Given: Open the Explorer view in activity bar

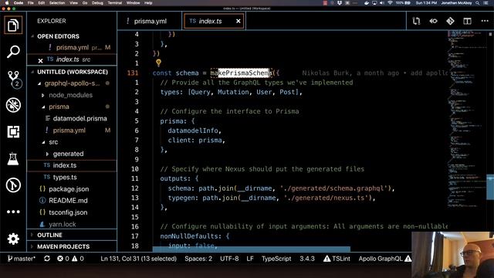Looking at the screenshot, I should [x=13, y=25].
